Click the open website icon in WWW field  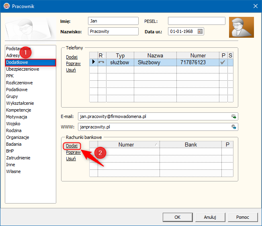click(233, 127)
